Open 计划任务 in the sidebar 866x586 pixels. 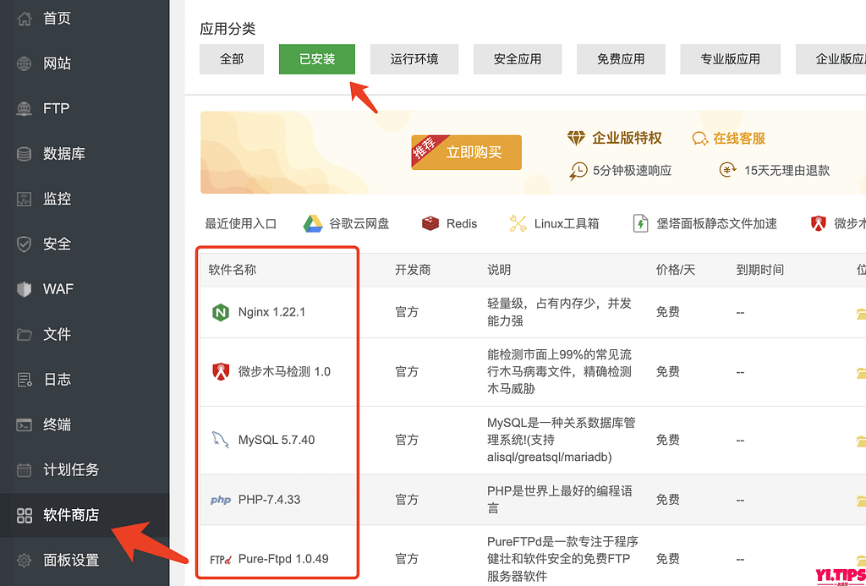[71, 469]
